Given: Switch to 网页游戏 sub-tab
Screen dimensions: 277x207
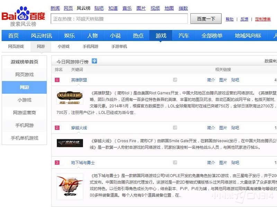Looking at the screenshot, I should pyautogui.click(x=16, y=47).
